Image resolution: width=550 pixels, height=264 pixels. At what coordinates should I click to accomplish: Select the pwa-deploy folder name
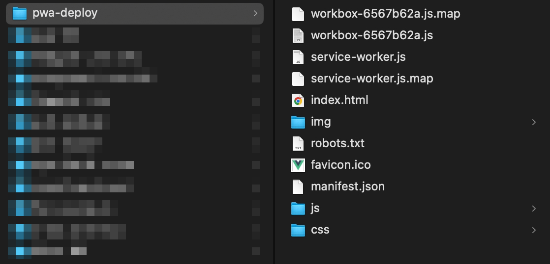tap(65, 14)
